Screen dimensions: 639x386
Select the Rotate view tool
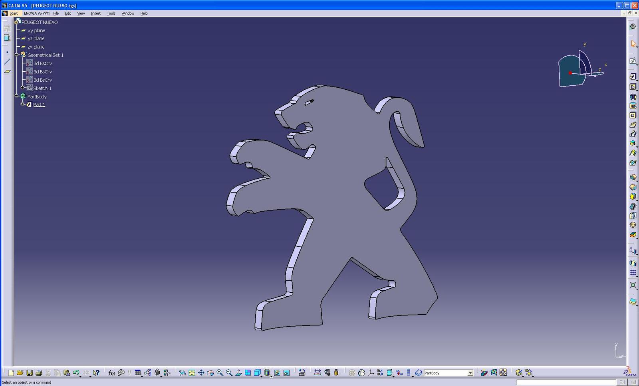(210, 373)
